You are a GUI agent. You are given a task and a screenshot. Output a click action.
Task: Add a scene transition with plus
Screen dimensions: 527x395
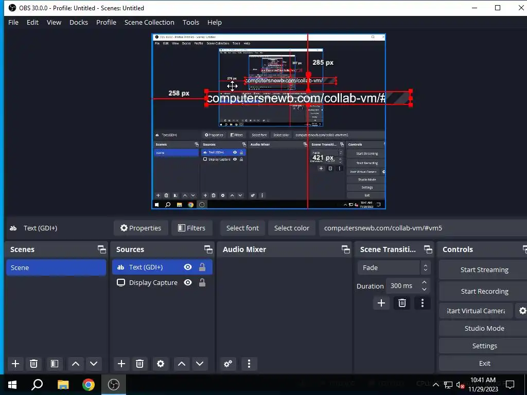(381, 303)
